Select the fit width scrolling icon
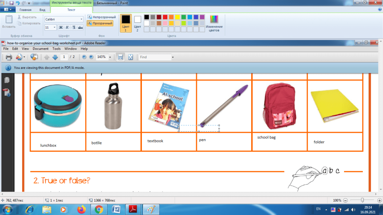The image size is (383, 215). (x=120, y=57)
